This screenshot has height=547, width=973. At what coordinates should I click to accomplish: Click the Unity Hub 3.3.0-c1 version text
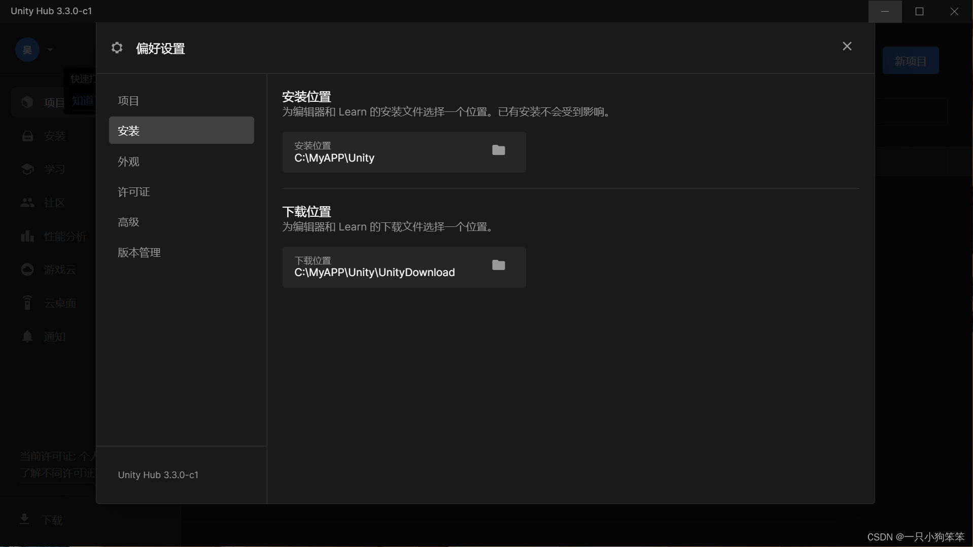158,475
